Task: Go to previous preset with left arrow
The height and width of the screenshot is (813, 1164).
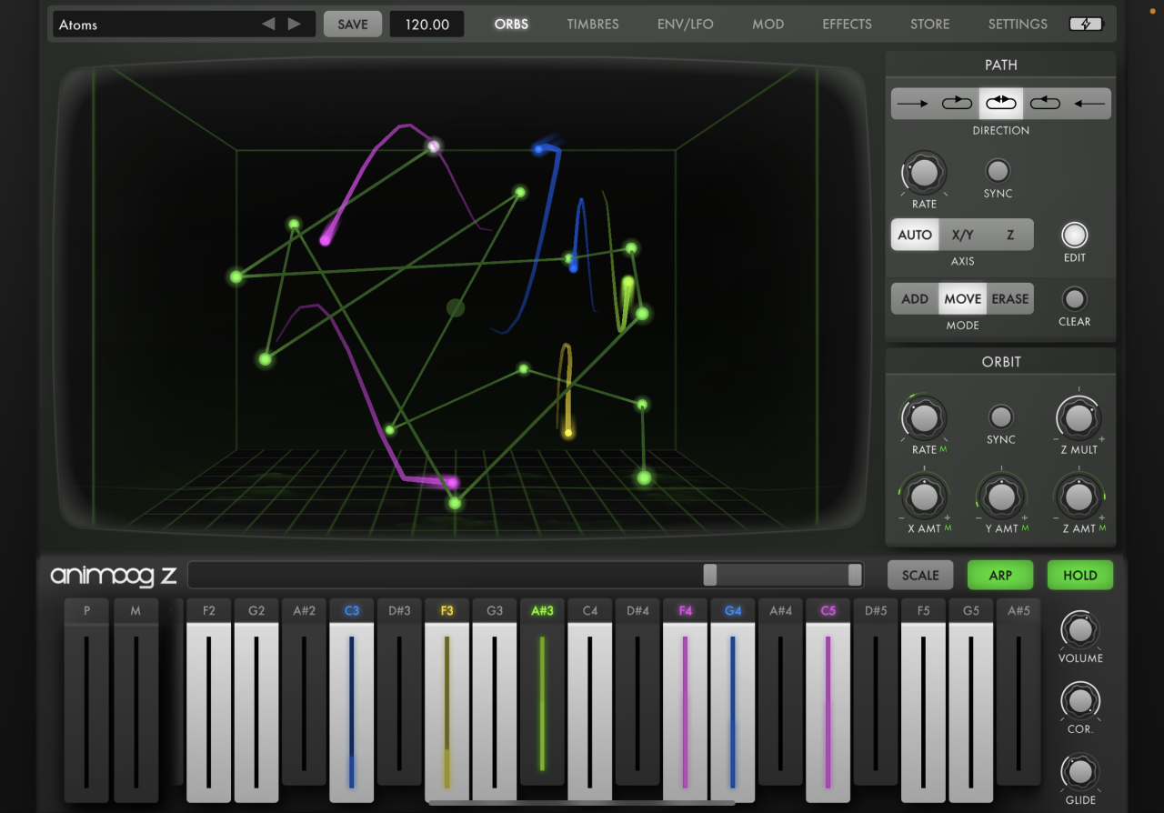Action: click(x=268, y=25)
